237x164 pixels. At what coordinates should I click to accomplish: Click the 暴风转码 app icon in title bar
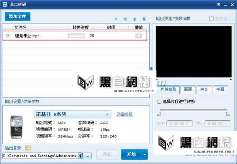[x=5, y=4]
